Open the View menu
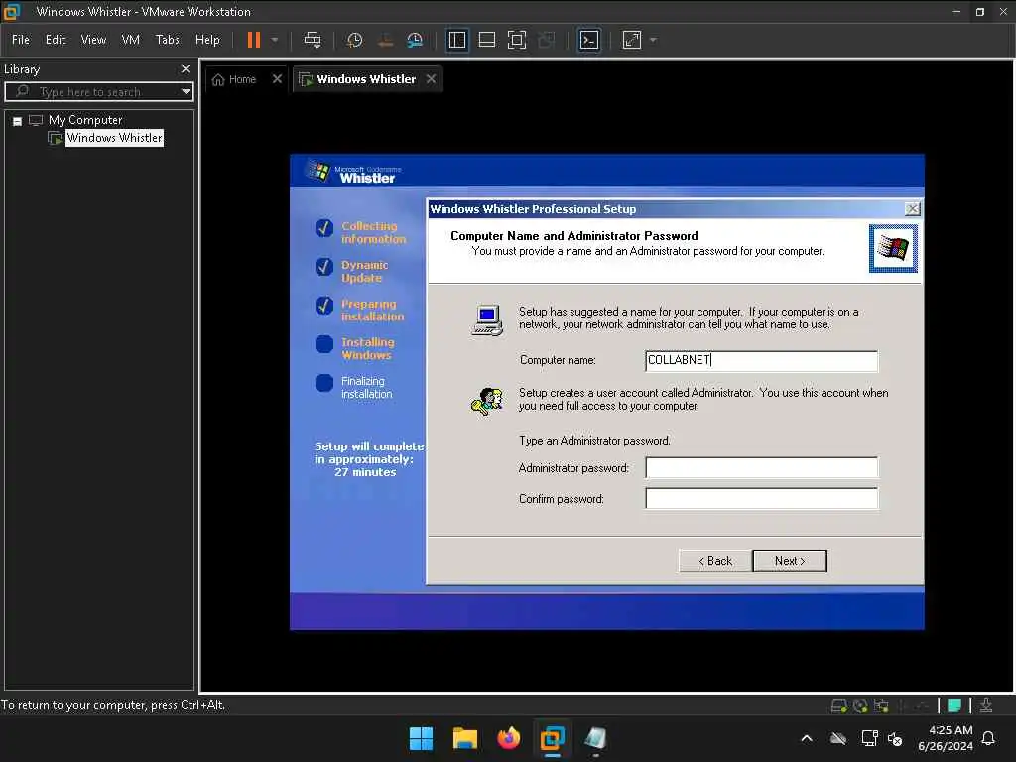 tap(93, 40)
